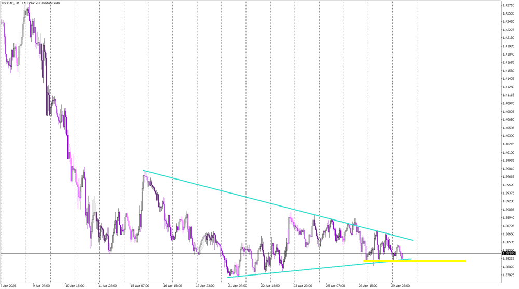Click the 1.38940 price level label
This screenshot has height=289, width=519.
pyautogui.click(x=509, y=217)
